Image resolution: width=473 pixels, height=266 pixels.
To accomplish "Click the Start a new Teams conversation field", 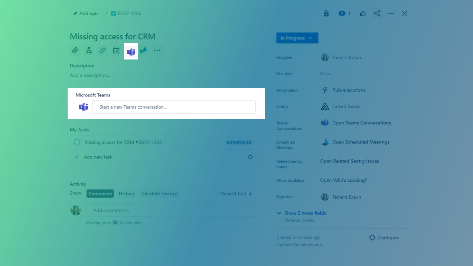I will (x=174, y=107).
